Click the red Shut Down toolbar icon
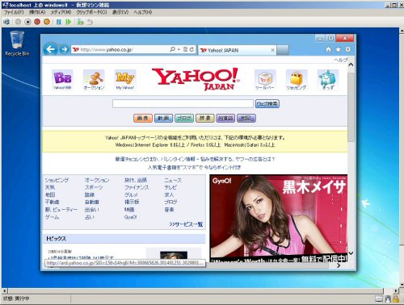The height and width of the screenshot is (305, 404). point(37,22)
